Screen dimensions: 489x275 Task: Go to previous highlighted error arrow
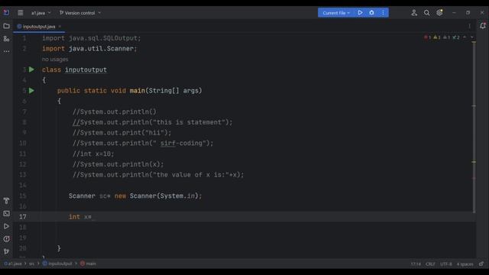[465, 37]
